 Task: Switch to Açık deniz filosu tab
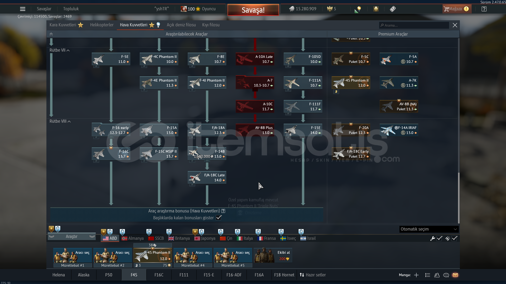pos(181,25)
